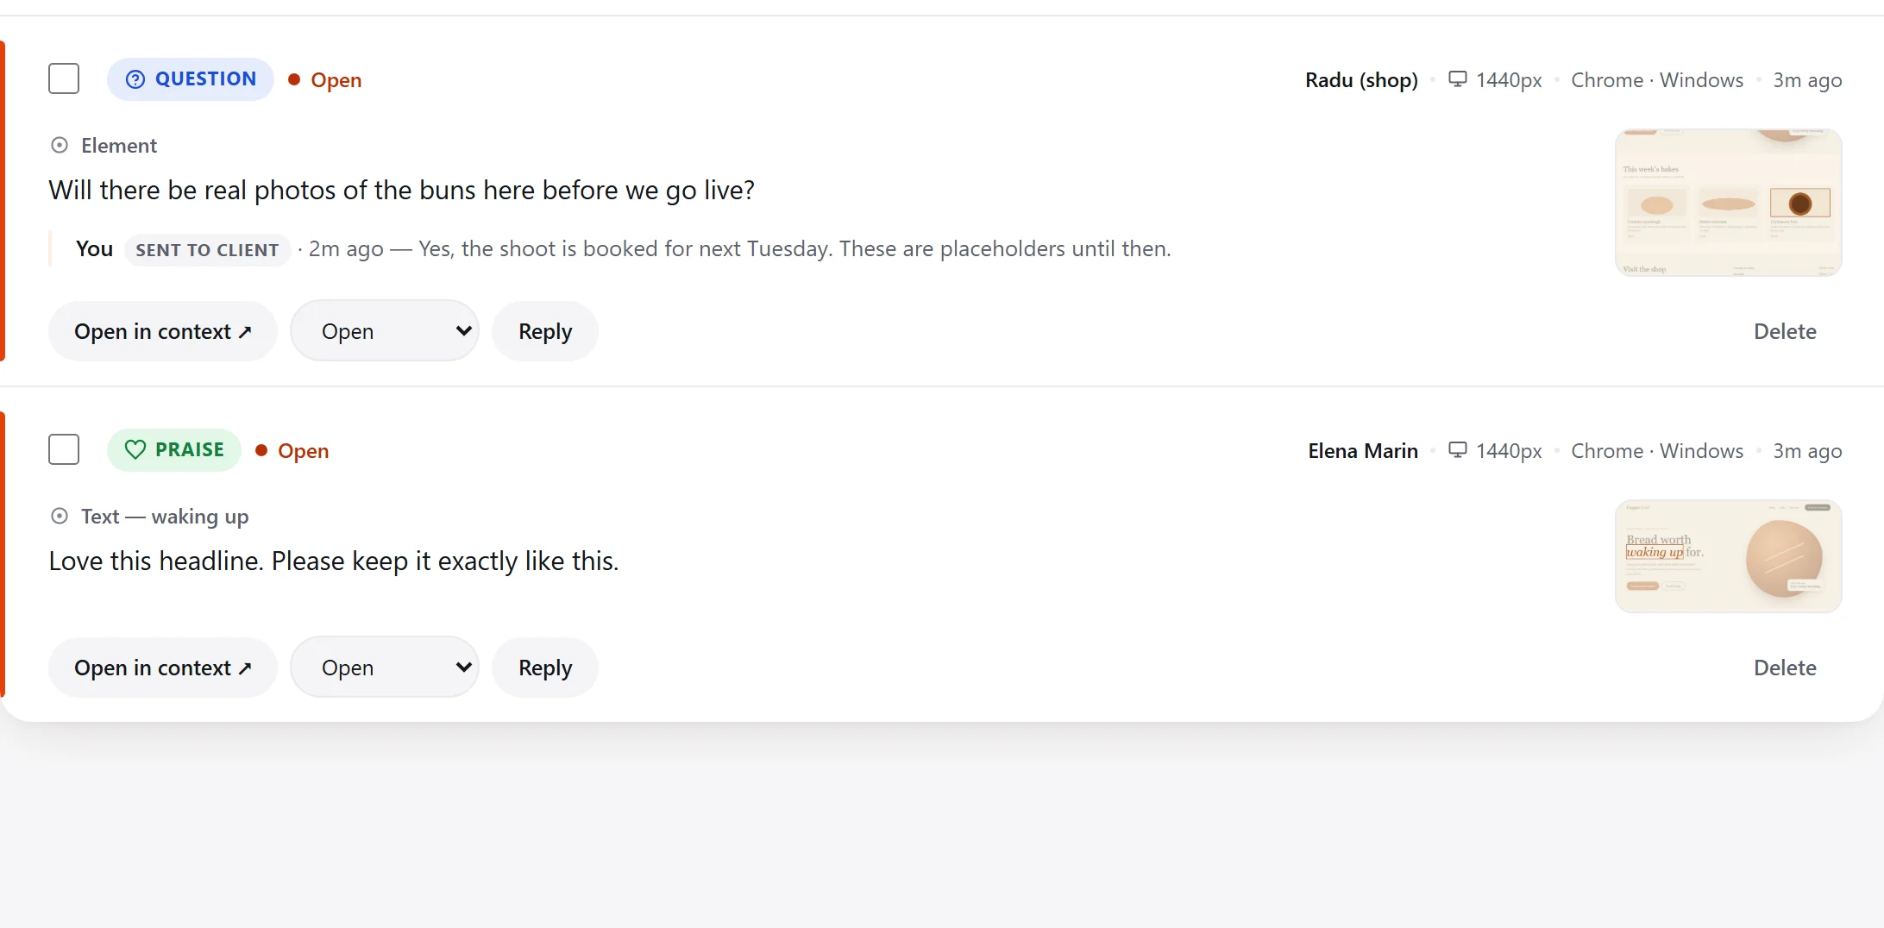Screen dimensions: 1884x928
Task: Click the target icon beside Element label
Action: point(60,145)
